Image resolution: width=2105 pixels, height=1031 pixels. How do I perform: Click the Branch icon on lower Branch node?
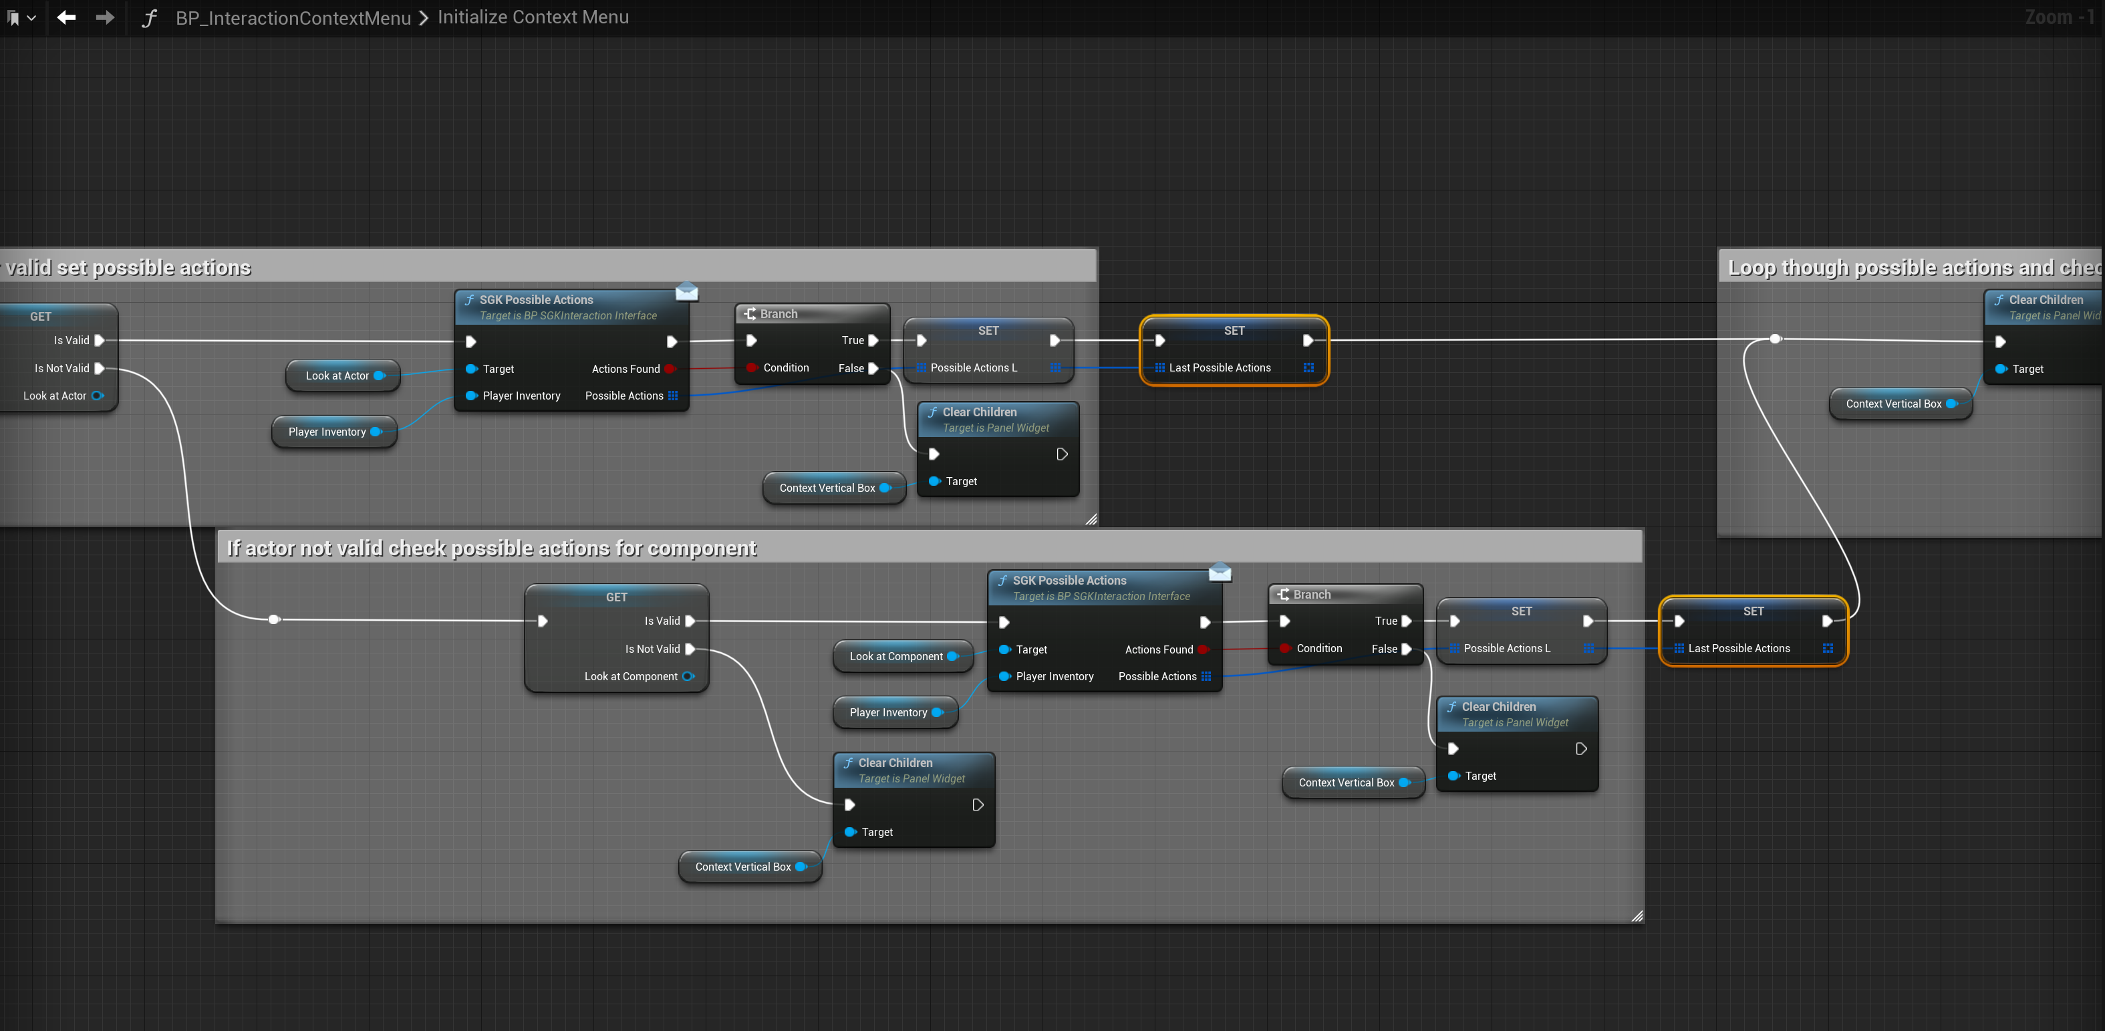1283,595
